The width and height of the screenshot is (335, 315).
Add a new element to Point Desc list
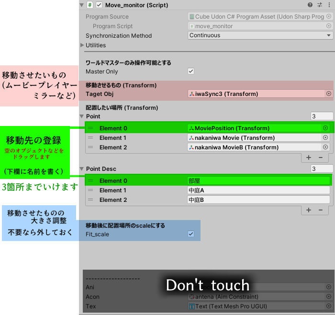click(309, 210)
